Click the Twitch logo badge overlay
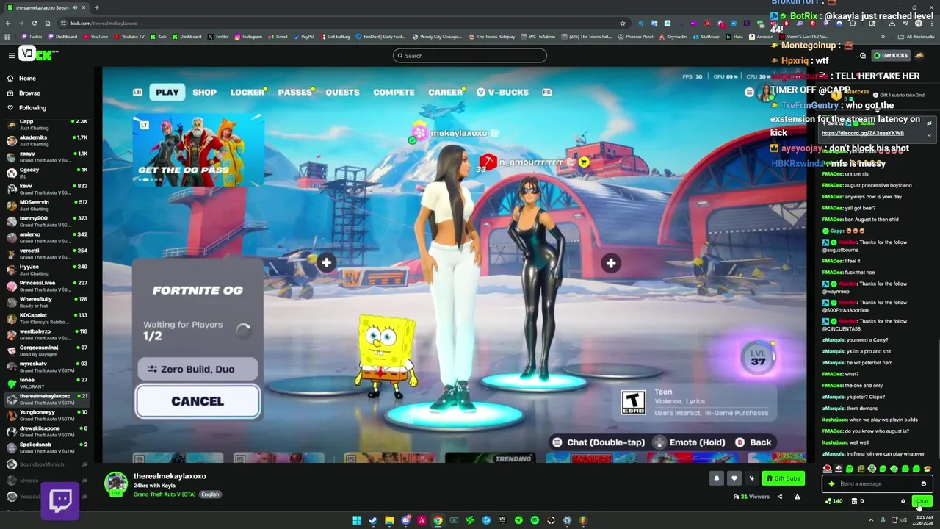The width and height of the screenshot is (940, 529). pyautogui.click(x=60, y=500)
